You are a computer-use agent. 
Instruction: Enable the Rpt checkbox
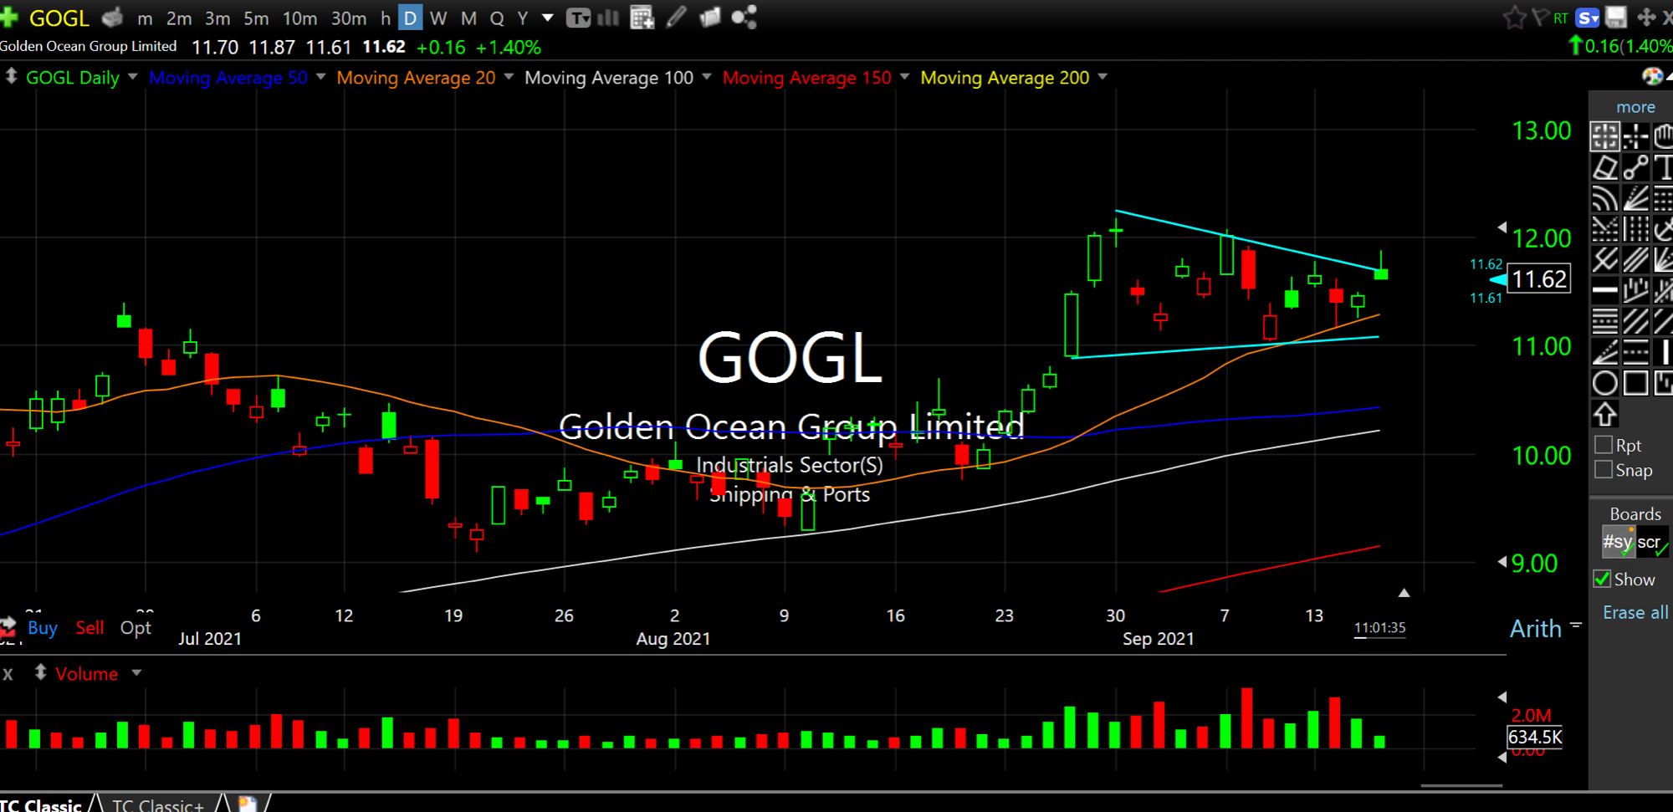pyautogui.click(x=1604, y=445)
